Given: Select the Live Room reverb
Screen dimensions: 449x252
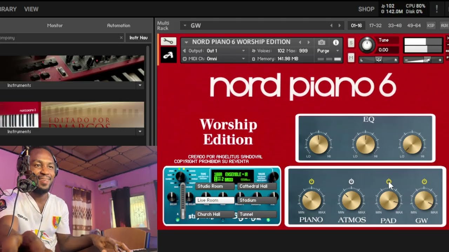Looking at the screenshot, I should tap(215, 200).
